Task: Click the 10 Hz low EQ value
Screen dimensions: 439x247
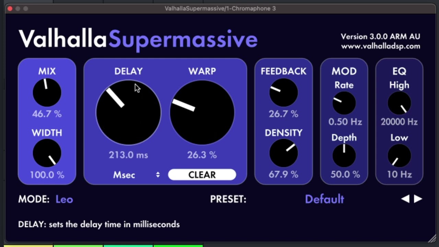Action: [x=399, y=174]
